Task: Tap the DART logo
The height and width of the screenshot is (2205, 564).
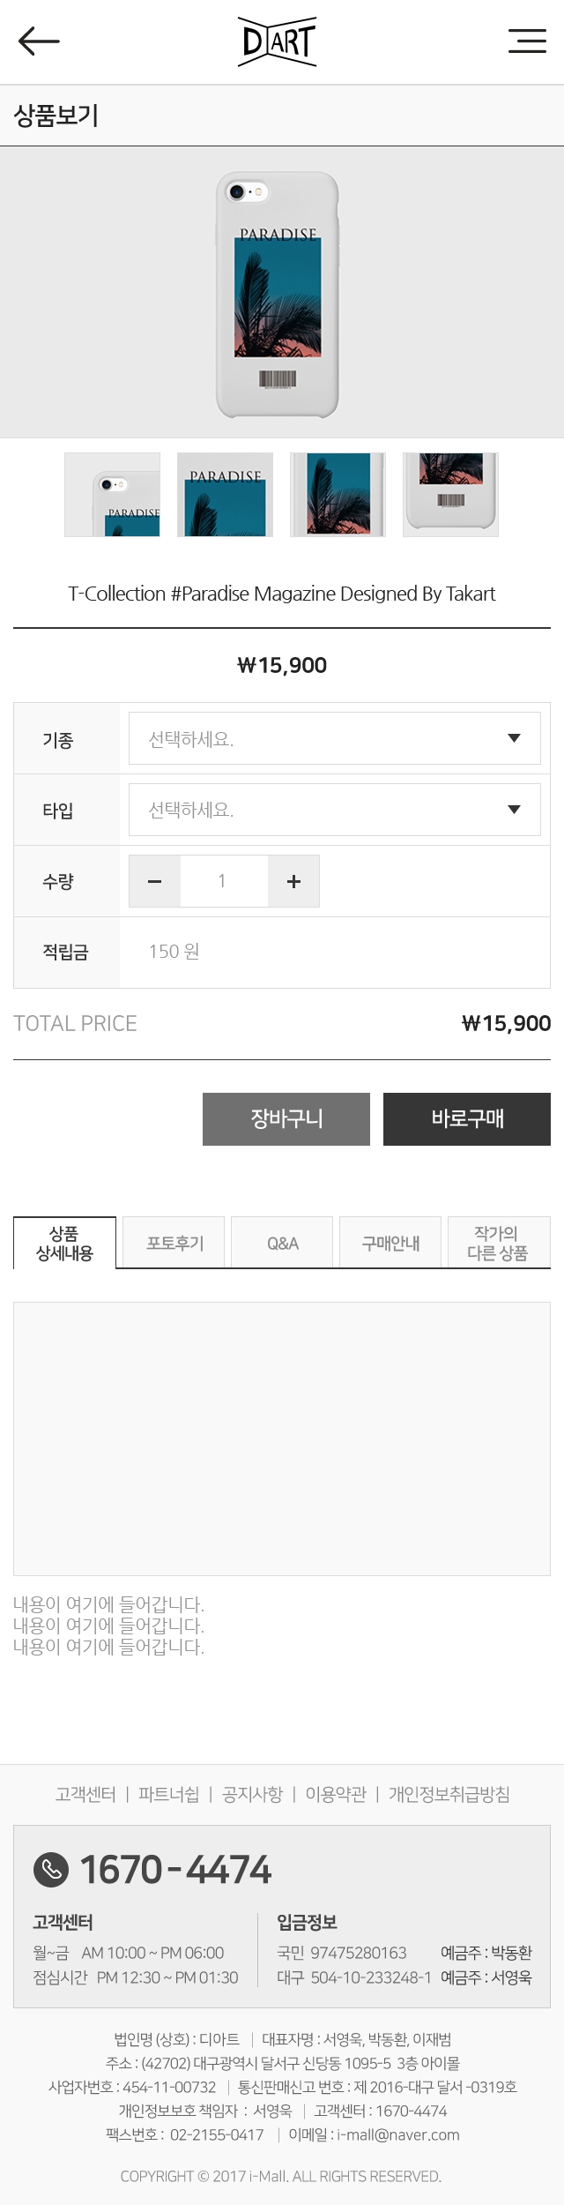Action: 278,41
